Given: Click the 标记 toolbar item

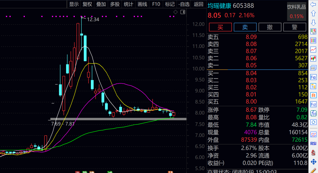Looking at the screenshot, I should (x=170, y=4).
